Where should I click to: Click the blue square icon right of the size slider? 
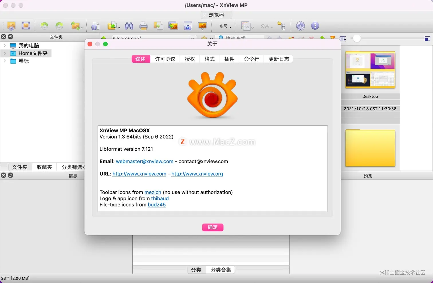[x=428, y=39]
